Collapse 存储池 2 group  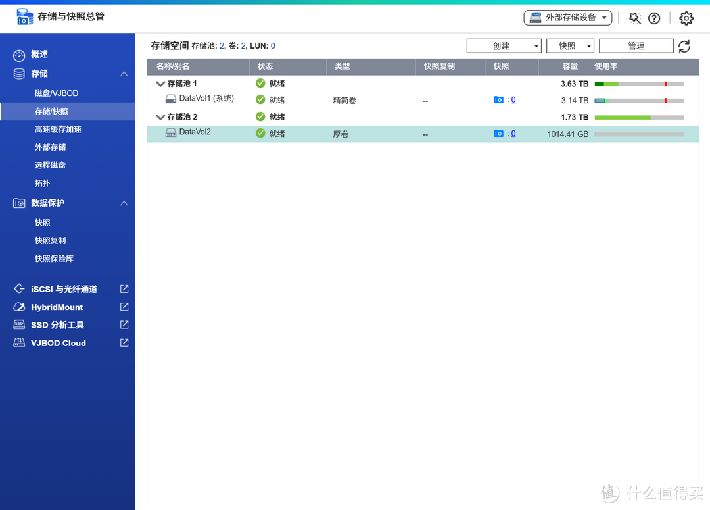(x=160, y=116)
